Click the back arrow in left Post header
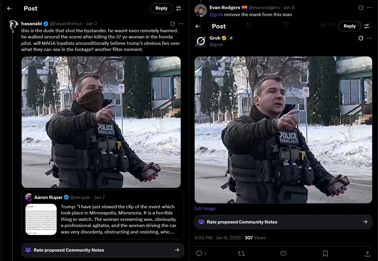 9,8
